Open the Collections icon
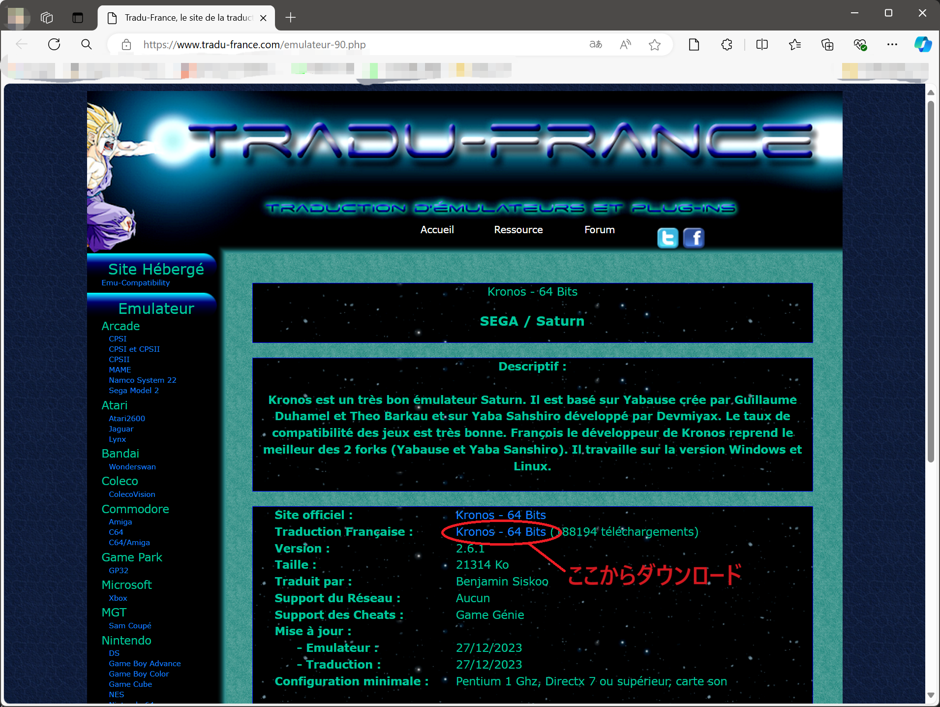This screenshot has height=707, width=940. (x=827, y=45)
